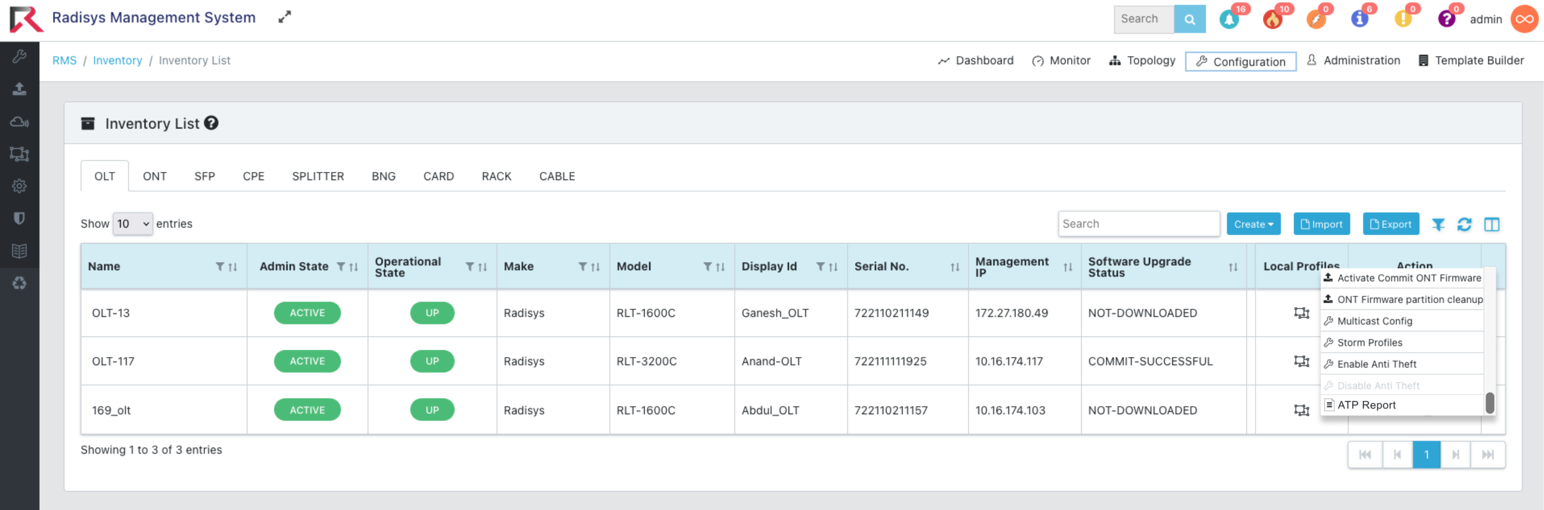The width and height of the screenshot is (1544, 510).
Task: Click the fullscreen expand arrows icon
Action: click(285, 17)
